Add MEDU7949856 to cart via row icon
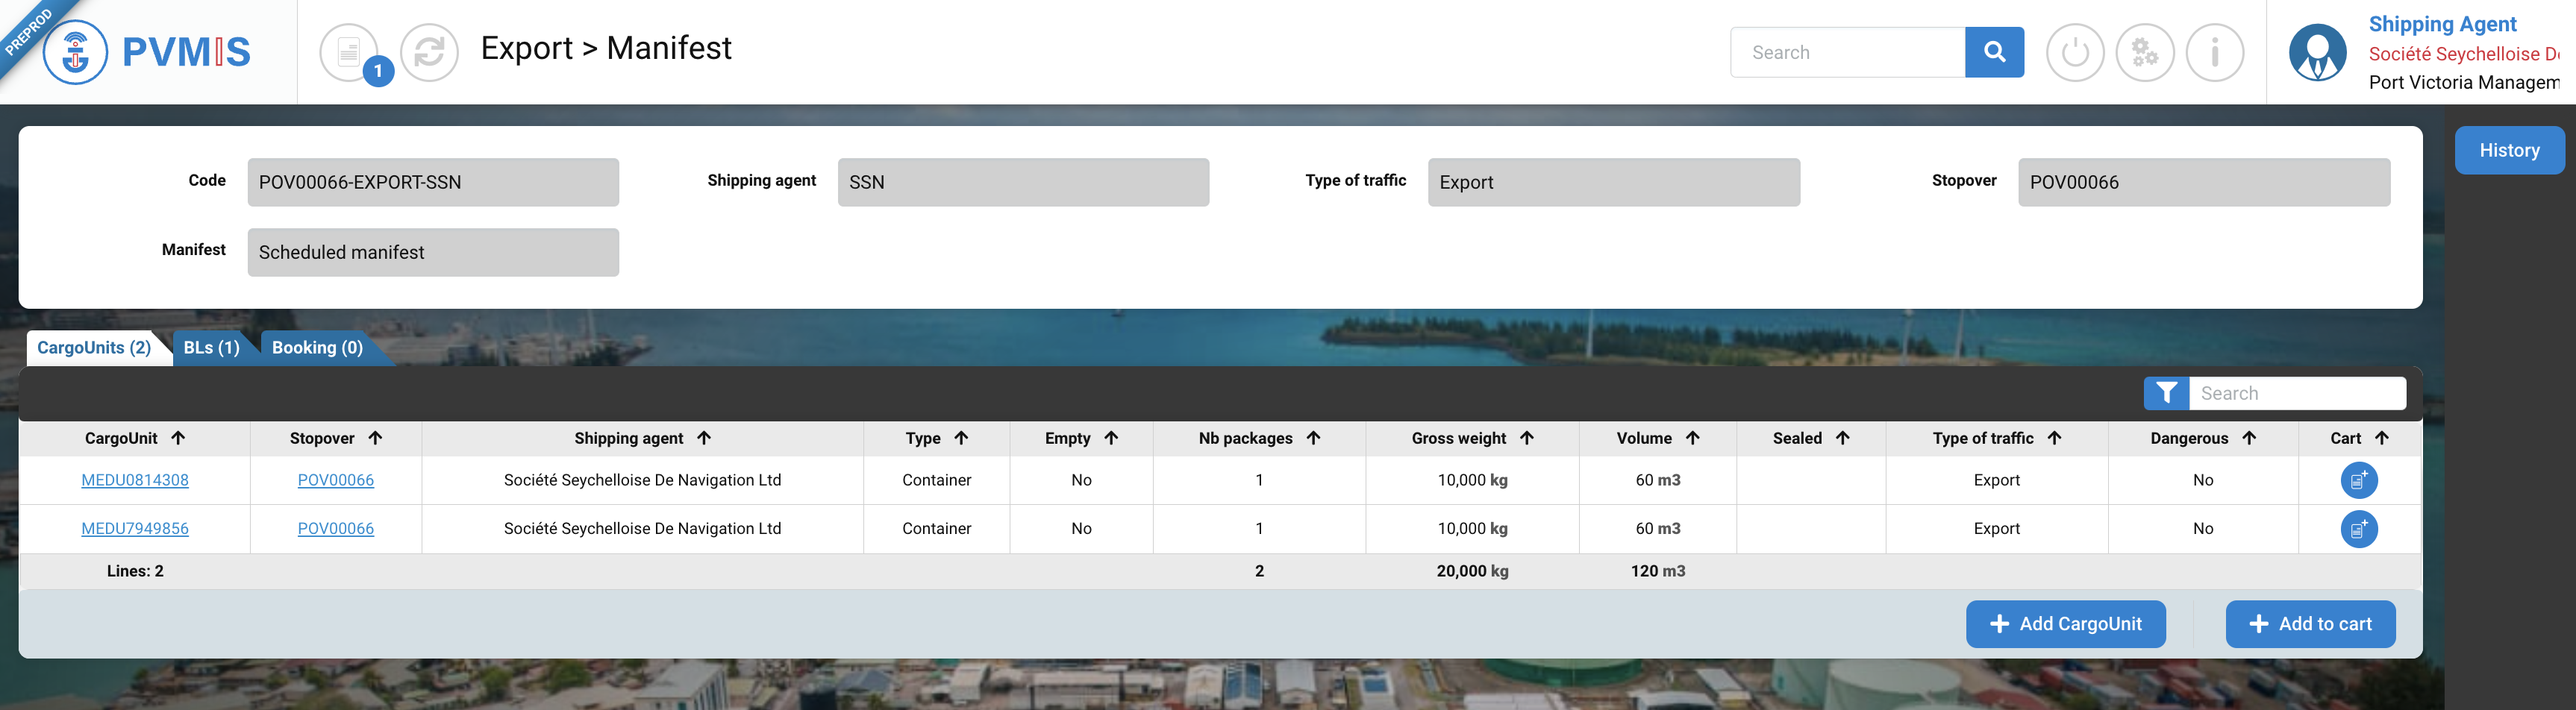The image size is (2576, 710). (x=2358, y=529)
